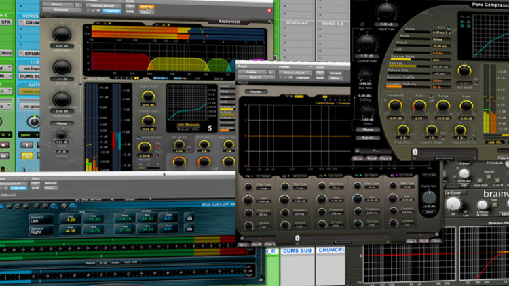Screen dimensions: 509x286
Task: Open Filter Type dropdown for band F1
Action: coord(264,188)
